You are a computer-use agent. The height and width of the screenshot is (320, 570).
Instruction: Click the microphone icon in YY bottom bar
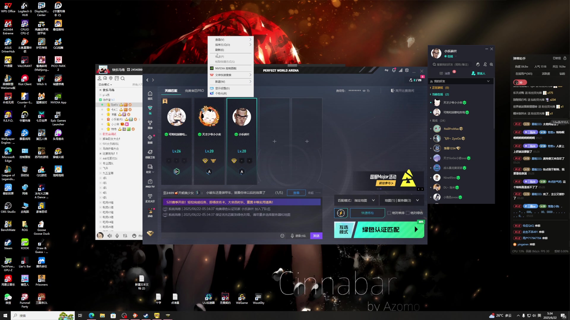tap(117, 236)
